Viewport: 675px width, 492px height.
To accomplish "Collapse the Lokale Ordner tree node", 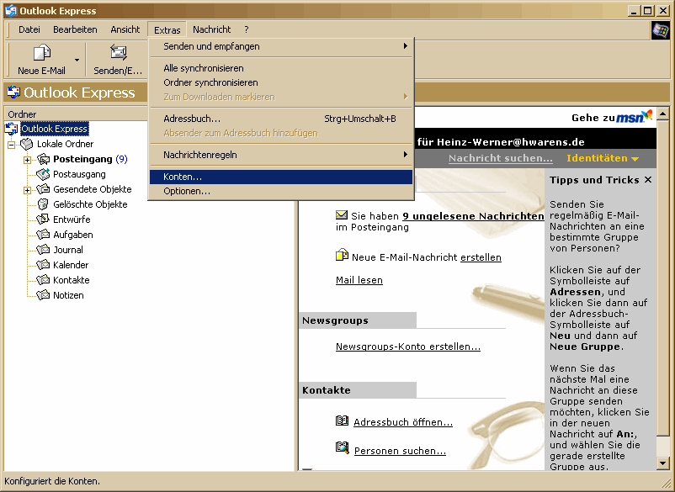I will (12, 145).
